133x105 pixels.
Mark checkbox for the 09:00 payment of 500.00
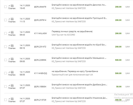point(6,60)
